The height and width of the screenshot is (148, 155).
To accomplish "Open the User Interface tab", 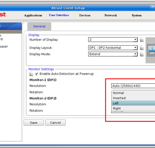I will [x=59, y=15].
